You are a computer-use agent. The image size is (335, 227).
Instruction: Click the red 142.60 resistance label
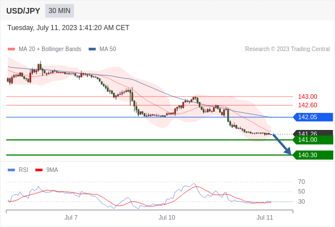click(x=307, y=106)
